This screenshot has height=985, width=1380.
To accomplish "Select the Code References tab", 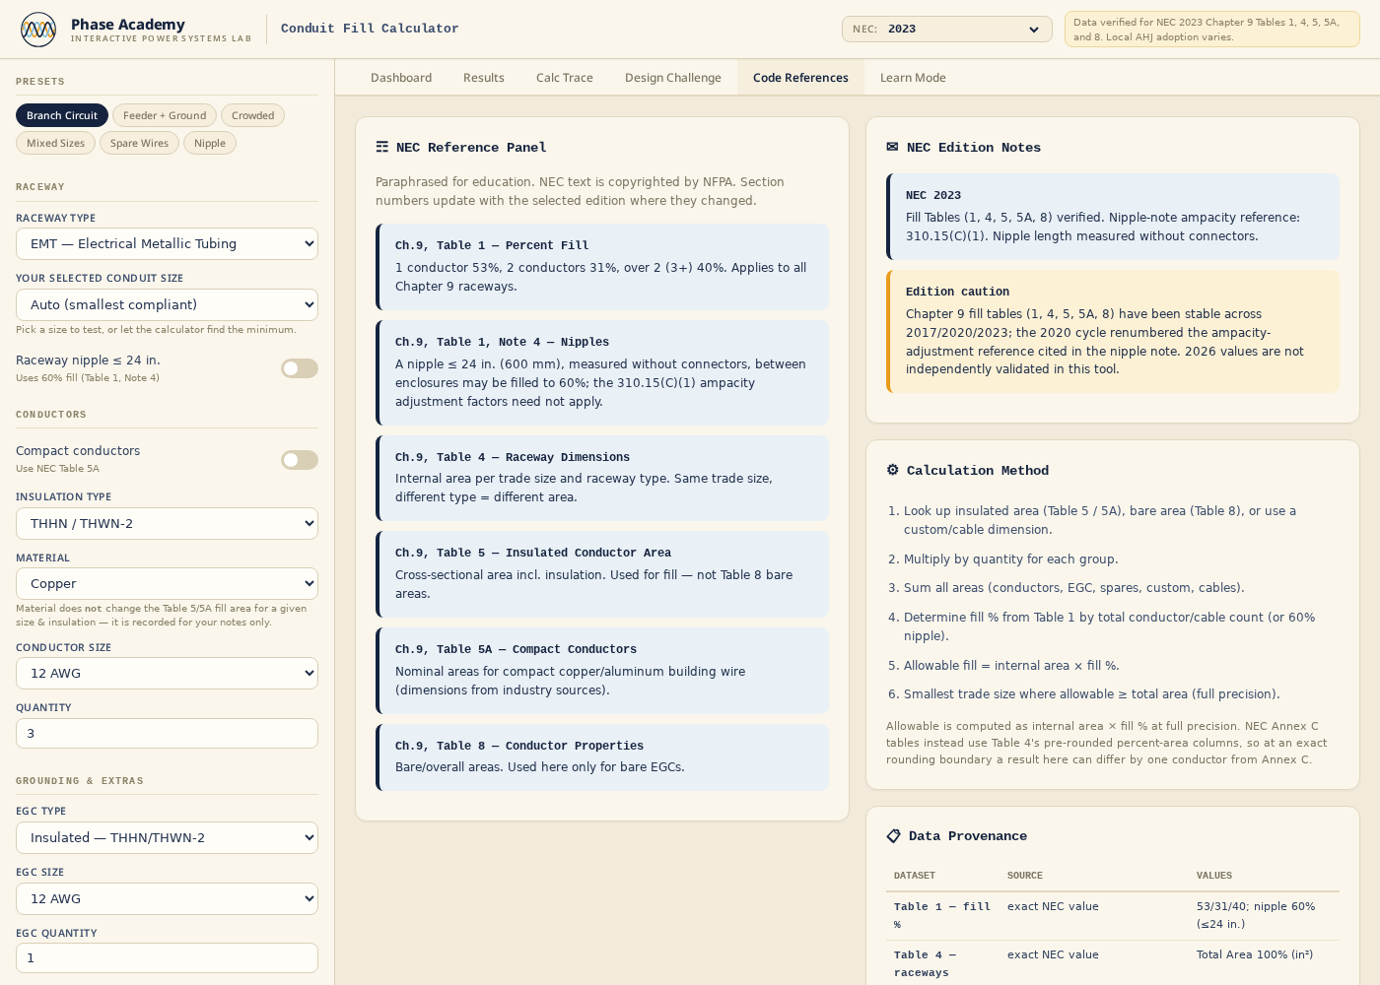I will point(800,78).
